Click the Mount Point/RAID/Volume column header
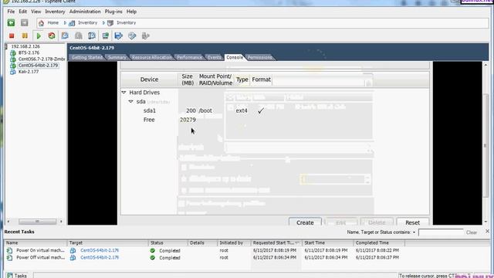 coord(215,80)
